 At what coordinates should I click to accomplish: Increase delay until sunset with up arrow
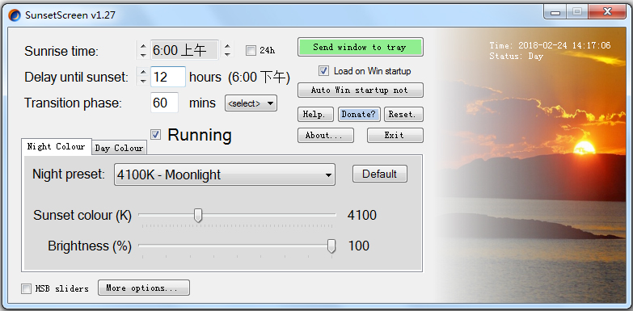(x=143, y=73)
